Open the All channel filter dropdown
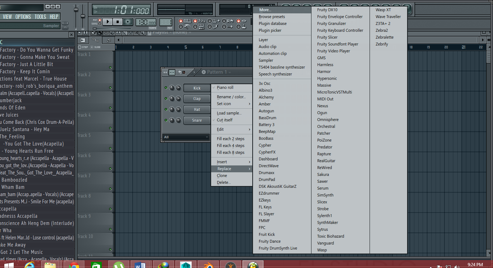 click(186, 137)
